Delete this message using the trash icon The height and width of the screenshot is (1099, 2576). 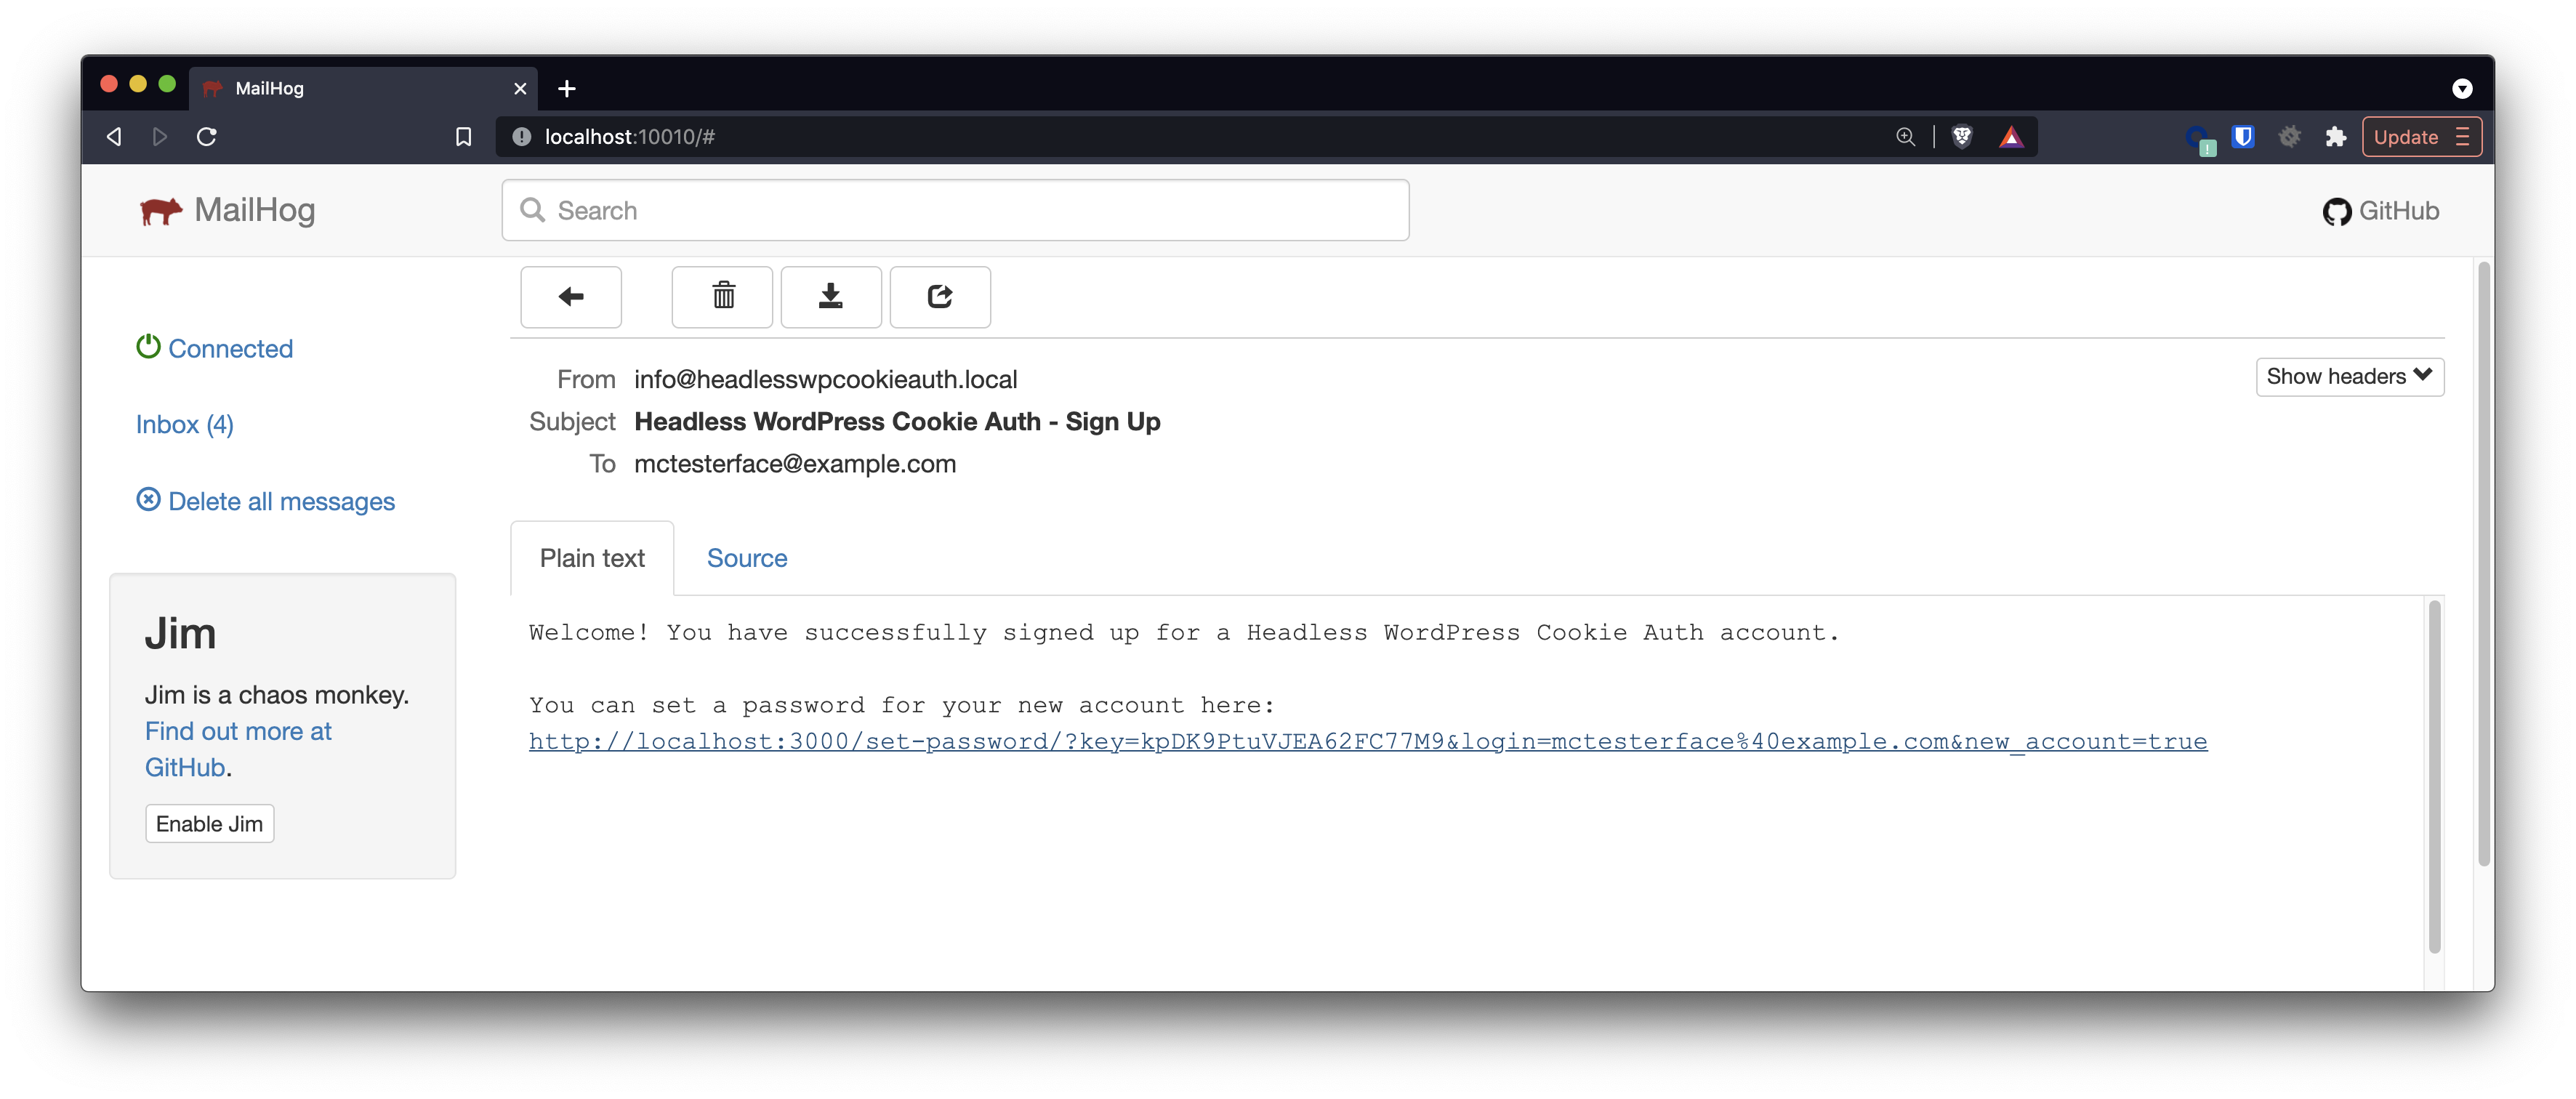pyautogui.click(x=722, y=296)
